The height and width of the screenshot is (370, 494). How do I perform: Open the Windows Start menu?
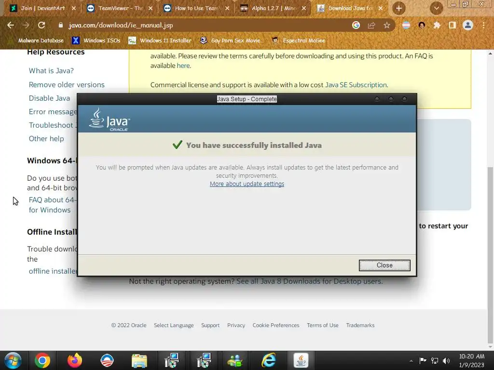(13, 360)
